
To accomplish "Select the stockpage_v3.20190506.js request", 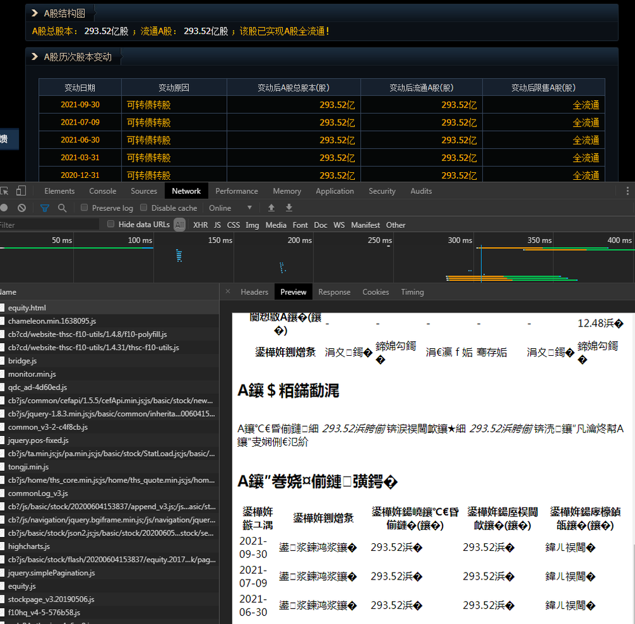I will (x=109, y=599).
